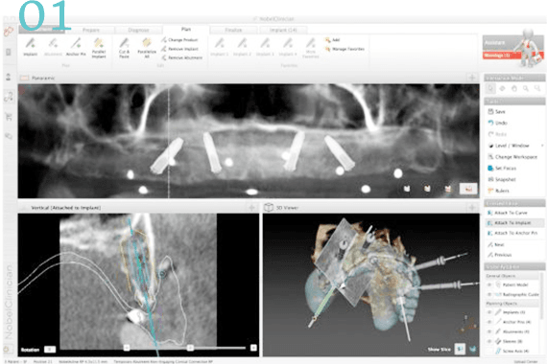Select Screw Axis row in objects list

pos(512,351)
